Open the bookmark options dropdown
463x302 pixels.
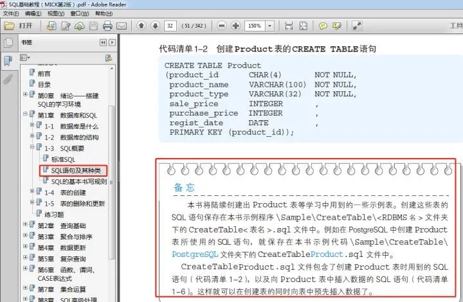[25, 58]
